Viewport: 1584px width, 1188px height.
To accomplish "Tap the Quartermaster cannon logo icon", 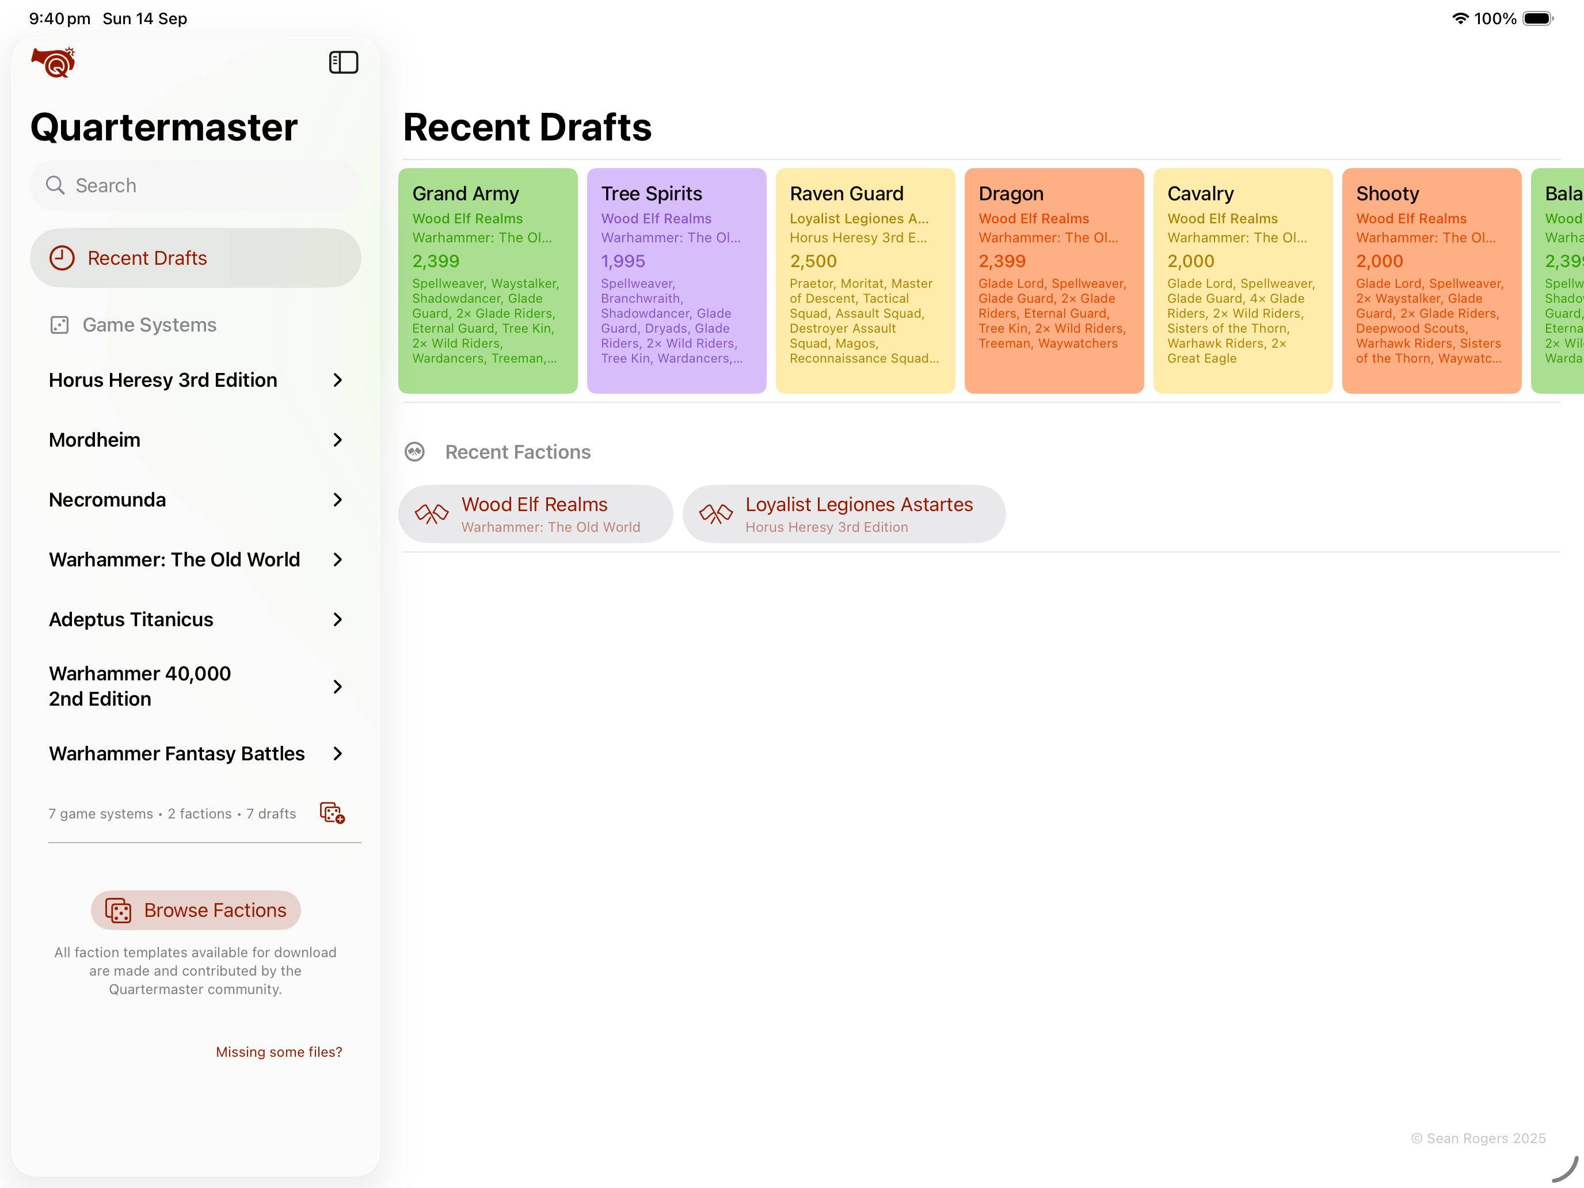I will 54,62.
